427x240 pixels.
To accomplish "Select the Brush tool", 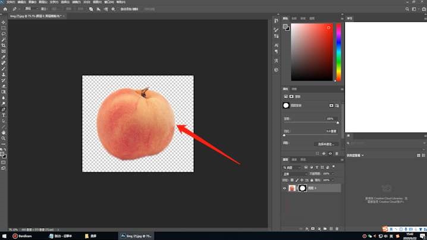I will (4, 69).
